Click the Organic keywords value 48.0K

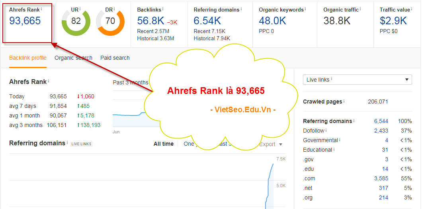tap(272, 21)
